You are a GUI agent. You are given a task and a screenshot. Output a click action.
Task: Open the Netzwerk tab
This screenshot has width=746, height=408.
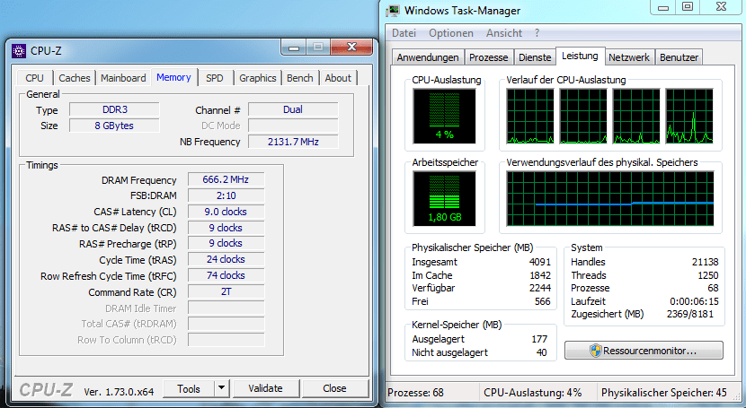(x=629, y=57)
